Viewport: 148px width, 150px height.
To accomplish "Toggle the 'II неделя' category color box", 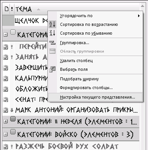I will tap(13, 119).
